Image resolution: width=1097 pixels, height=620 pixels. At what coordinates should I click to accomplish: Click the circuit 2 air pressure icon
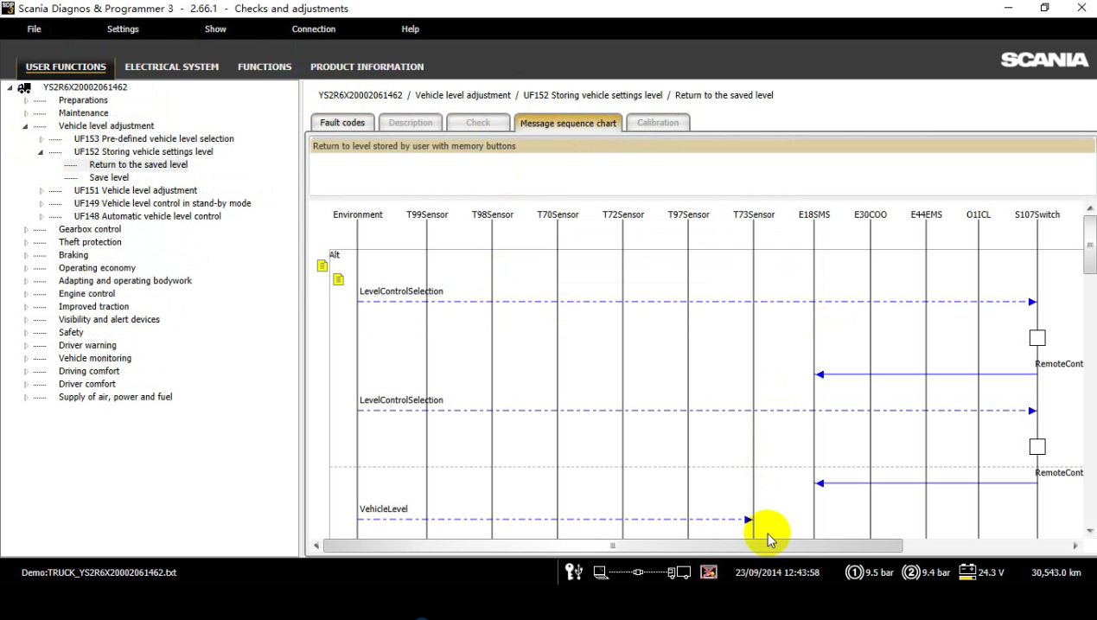(x=910, y=572)
